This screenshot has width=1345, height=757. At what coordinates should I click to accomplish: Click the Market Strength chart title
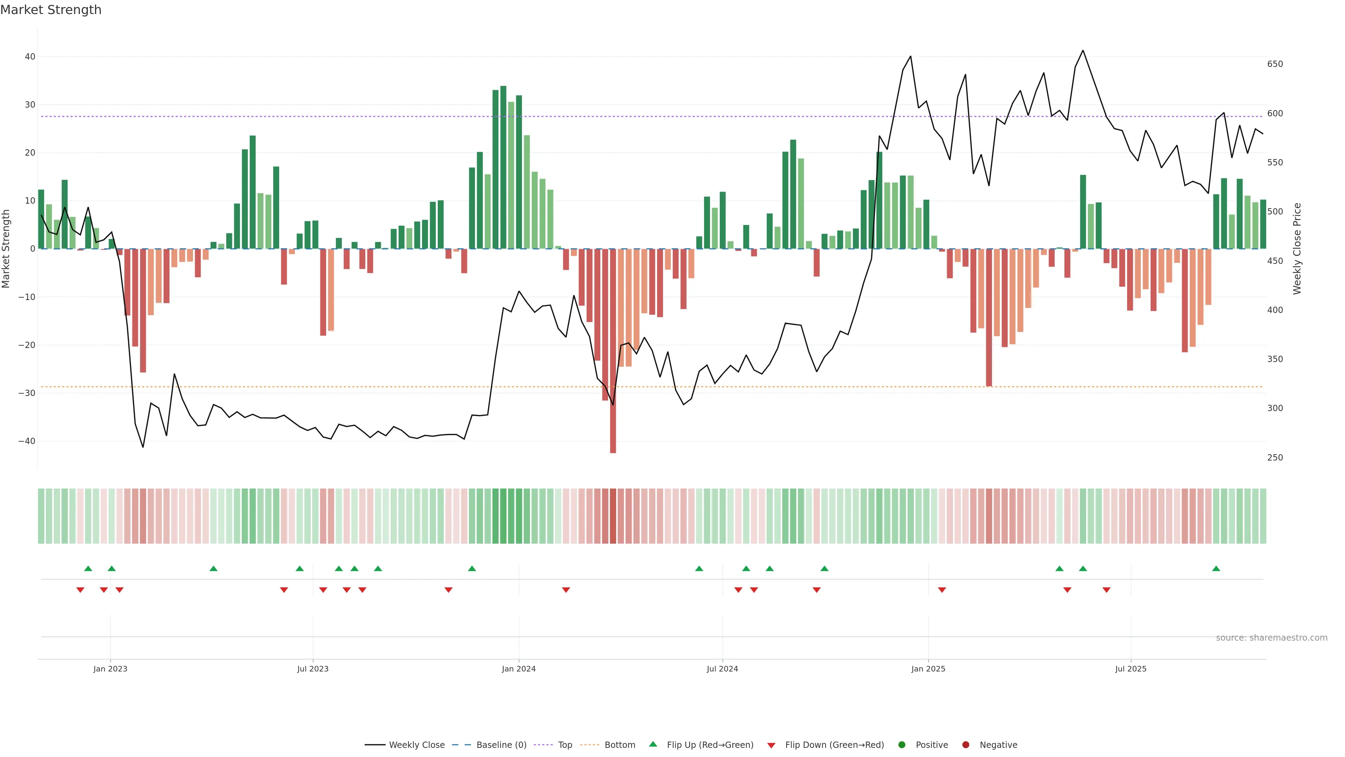tap(51, 10)
